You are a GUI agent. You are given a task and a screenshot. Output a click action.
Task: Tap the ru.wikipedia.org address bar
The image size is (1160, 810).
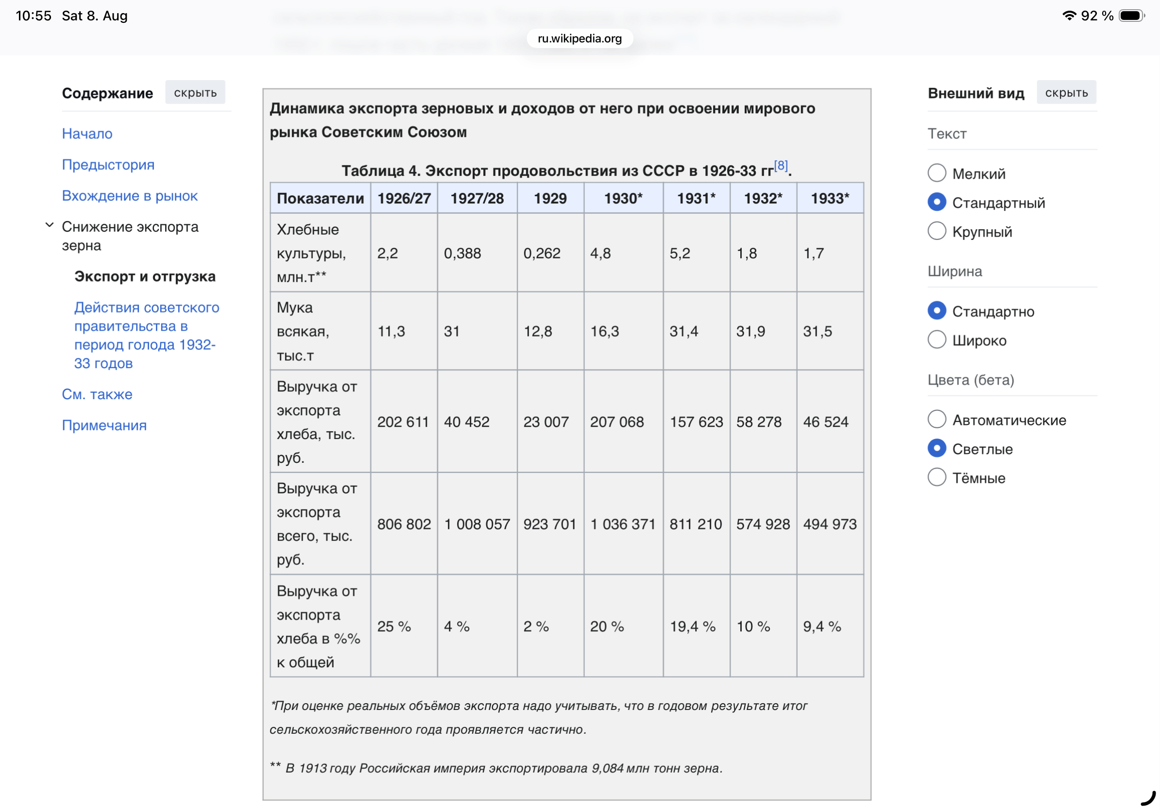tap(580, 38)
